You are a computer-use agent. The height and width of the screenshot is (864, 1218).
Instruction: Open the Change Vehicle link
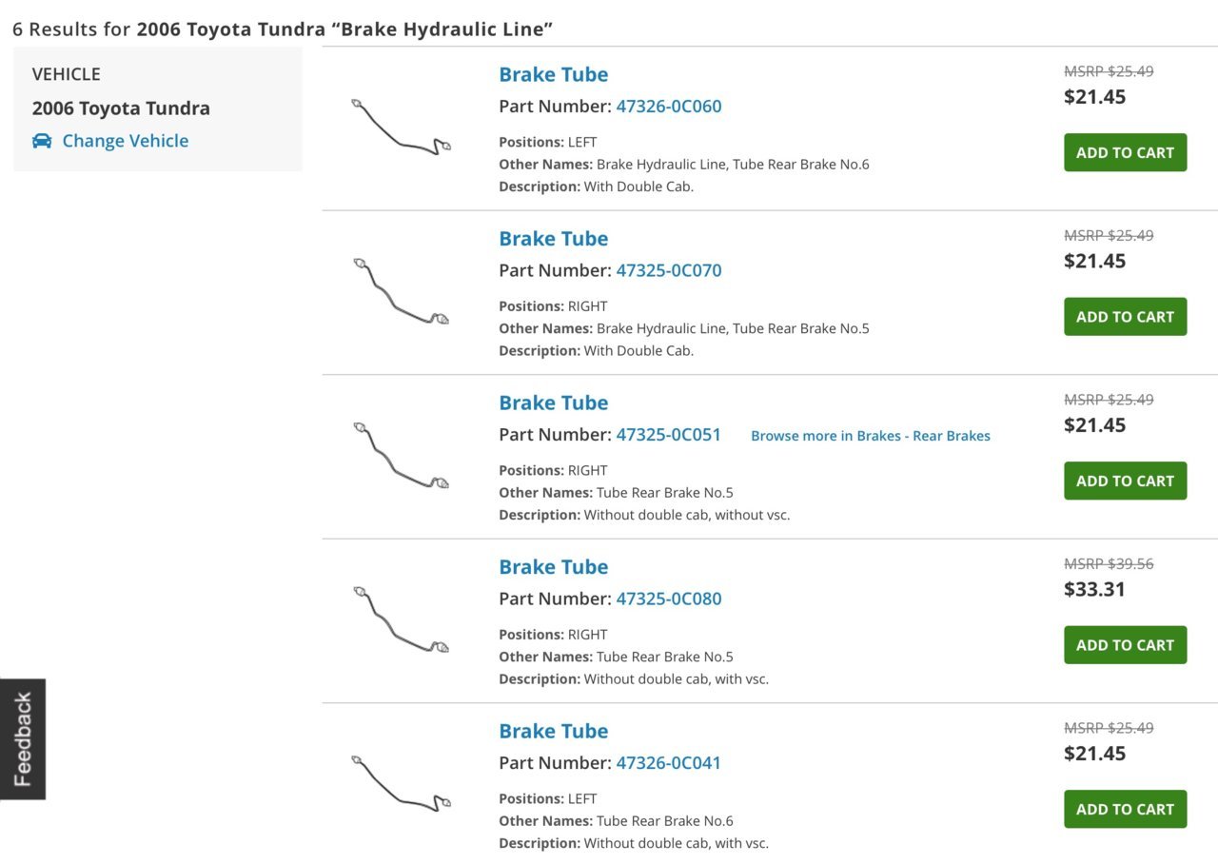125,141
